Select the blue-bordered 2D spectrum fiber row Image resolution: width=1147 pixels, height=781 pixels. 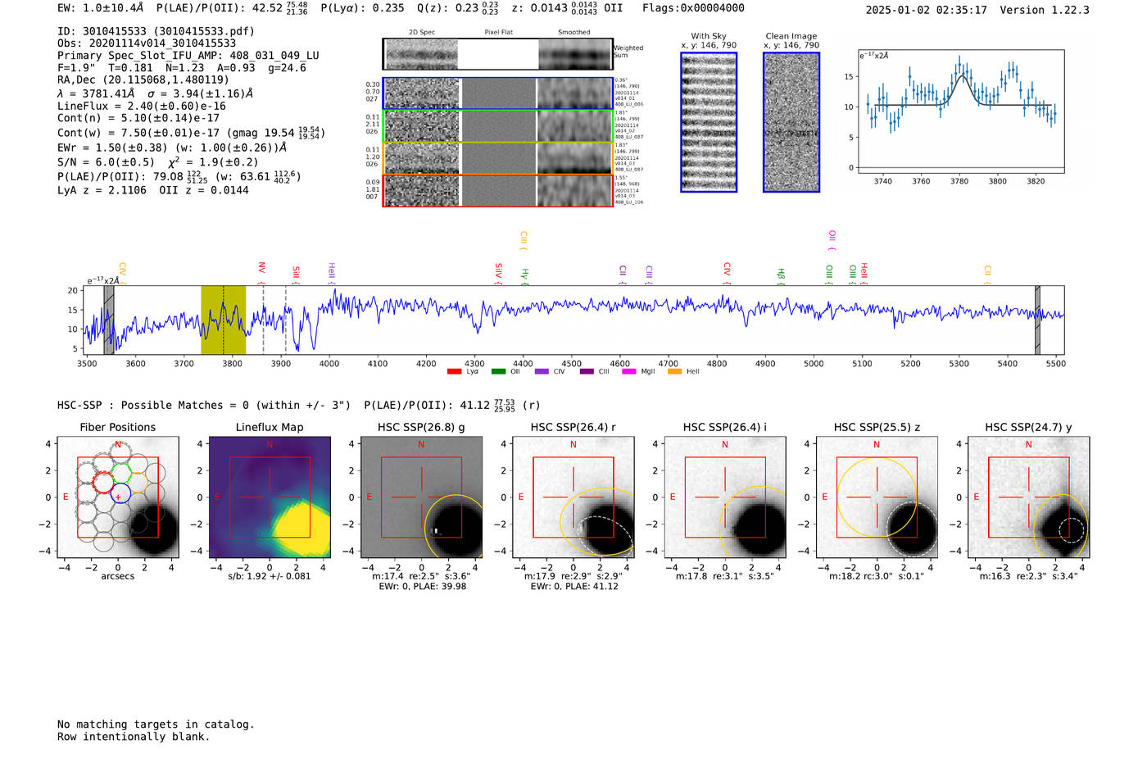[498, 93]
